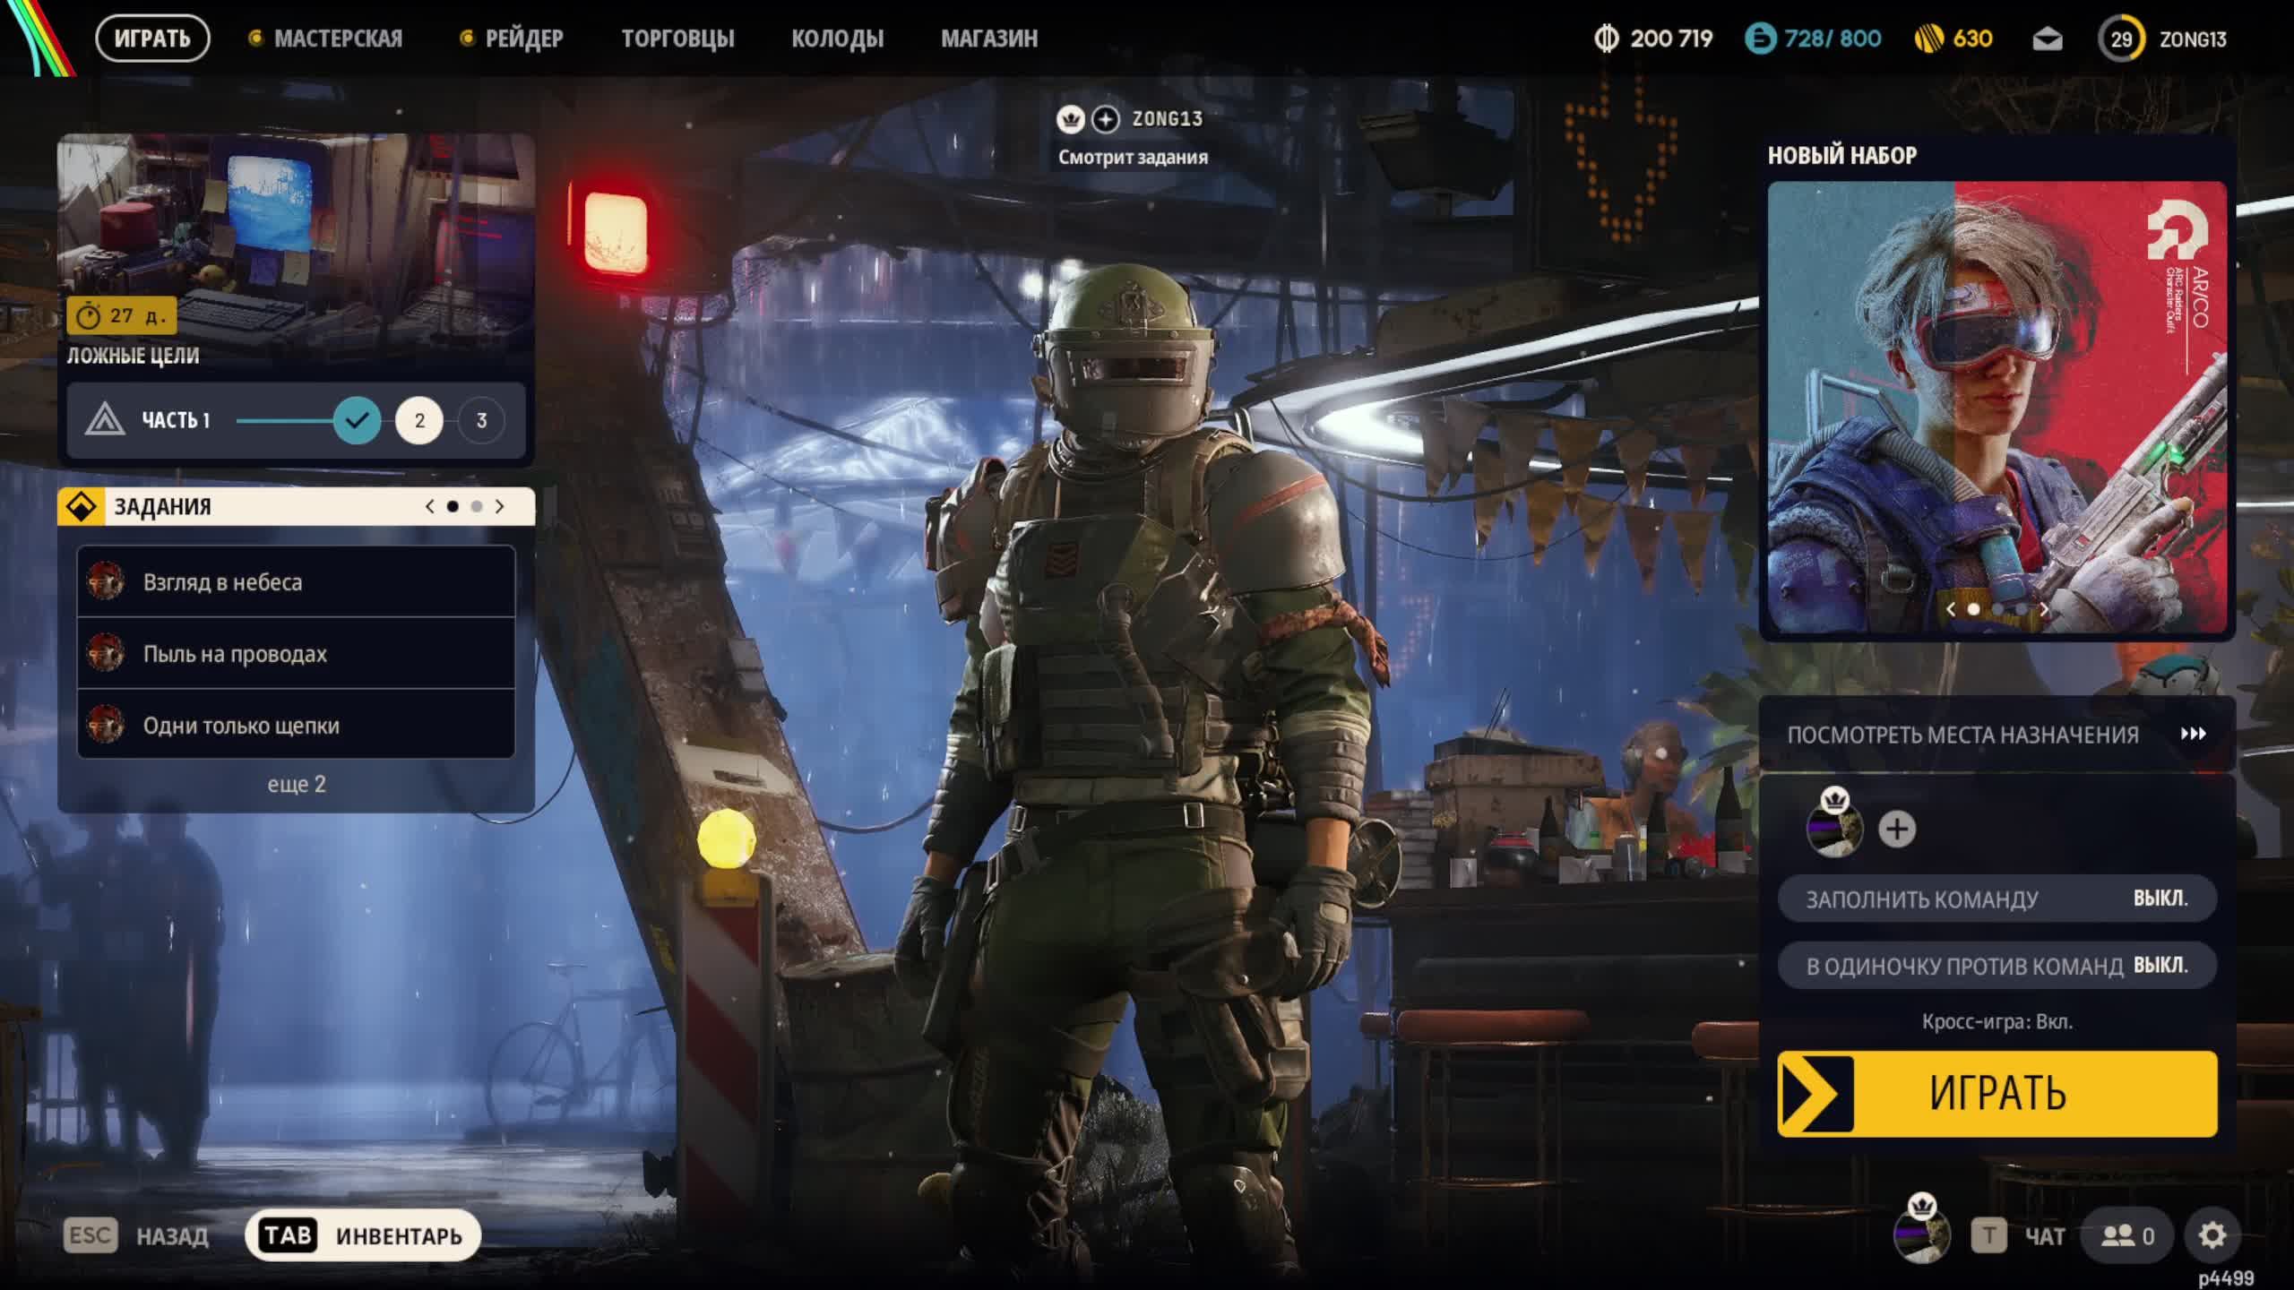Select part 2 step circle
The width and height of the screenshot is (2294, 1290).
419,420
